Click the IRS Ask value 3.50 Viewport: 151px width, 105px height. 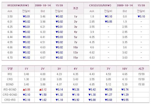(10, 16)
